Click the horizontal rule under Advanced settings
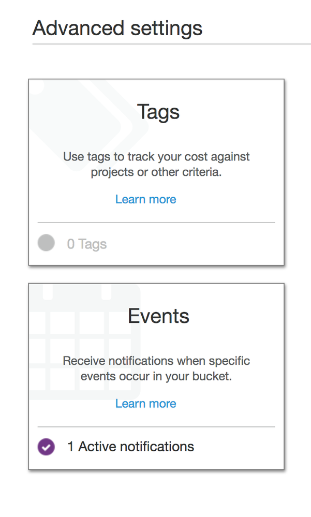This screenshot has height=517, width=311. tap(171, 45)
